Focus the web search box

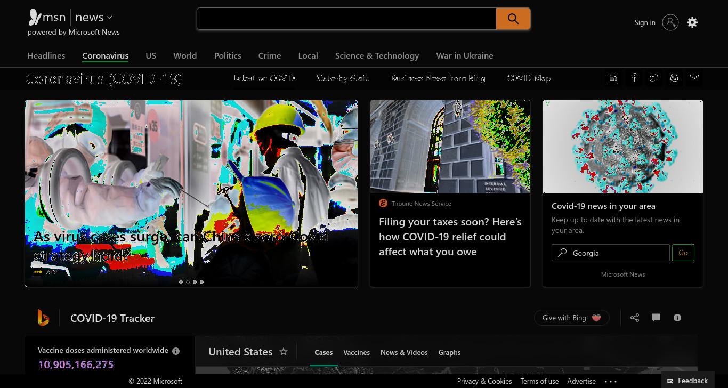[x=346, y=19]
